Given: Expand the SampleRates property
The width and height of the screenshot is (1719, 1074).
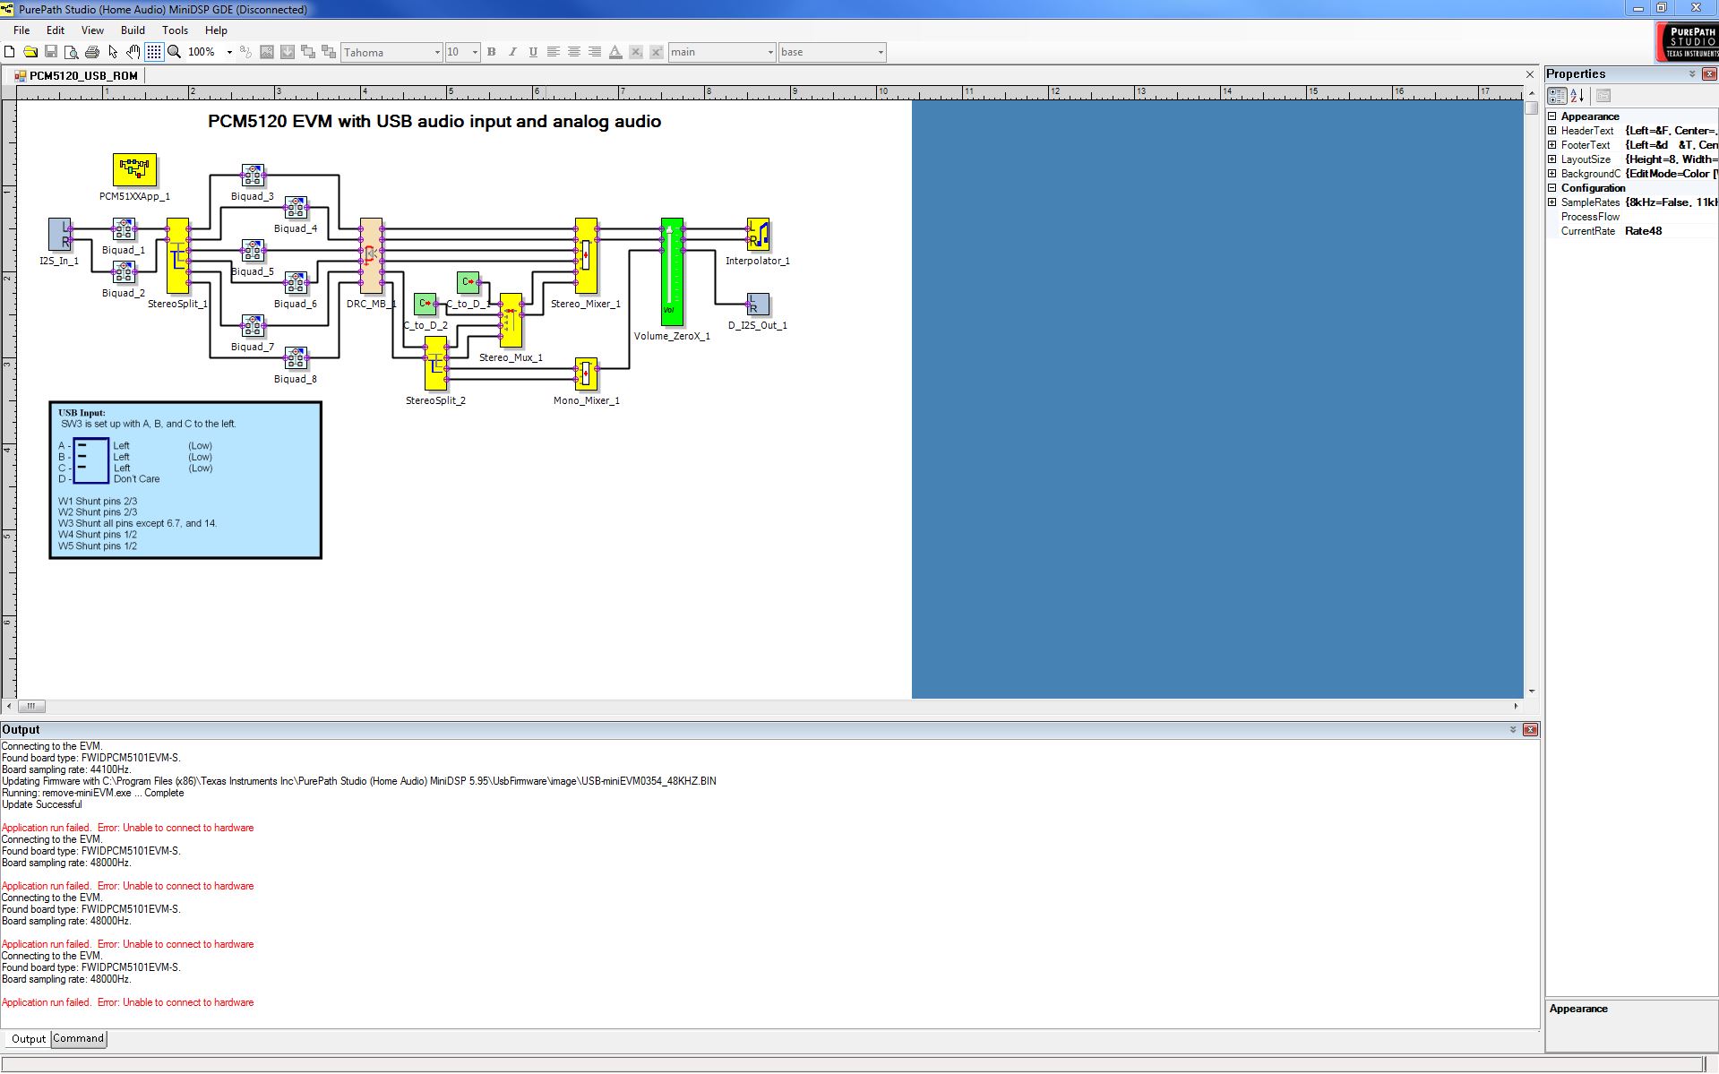Looking at the screenshot, I should [1552, 202].
